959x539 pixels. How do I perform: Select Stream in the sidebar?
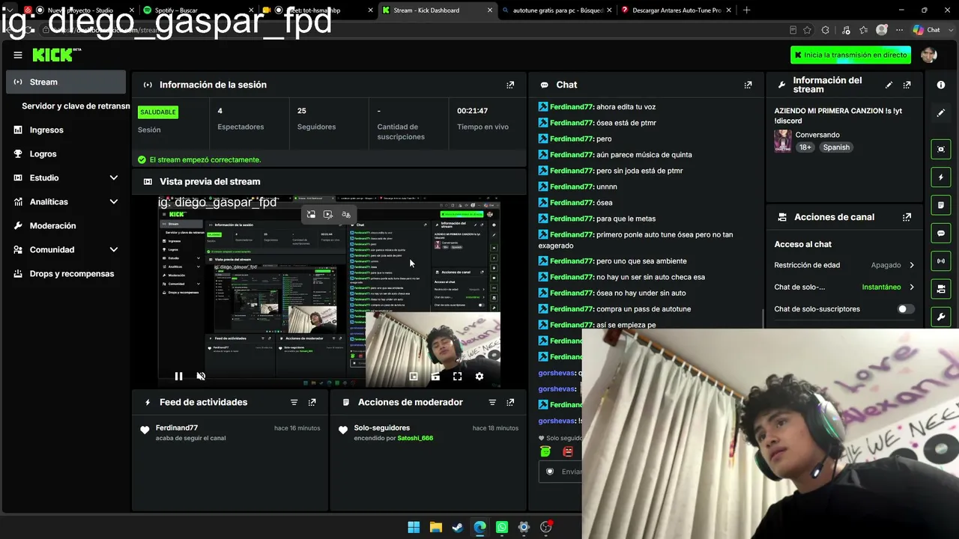[66, 82]
